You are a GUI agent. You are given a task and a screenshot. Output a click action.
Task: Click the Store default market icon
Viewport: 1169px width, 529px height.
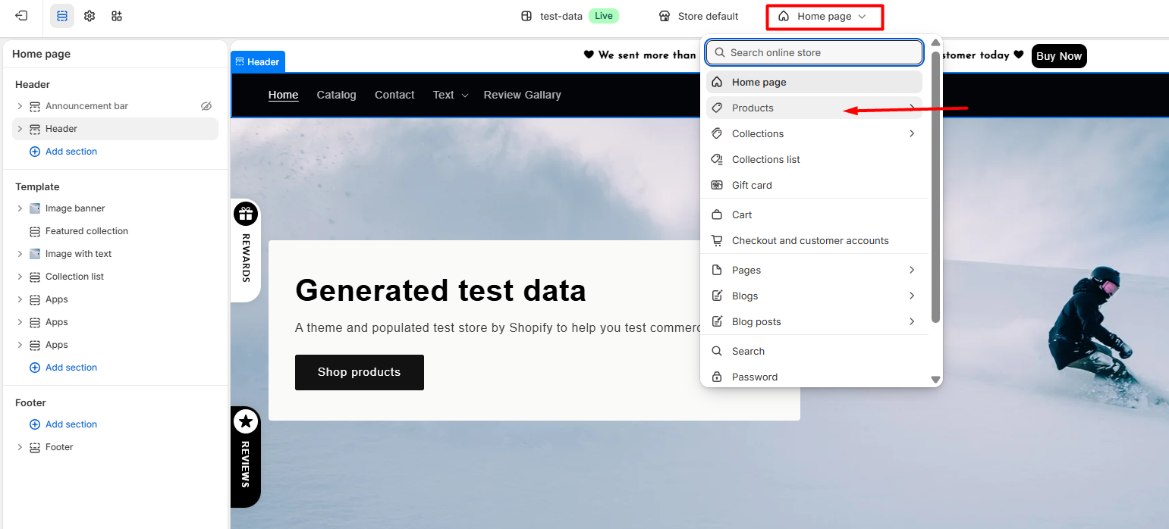[665, 16]
